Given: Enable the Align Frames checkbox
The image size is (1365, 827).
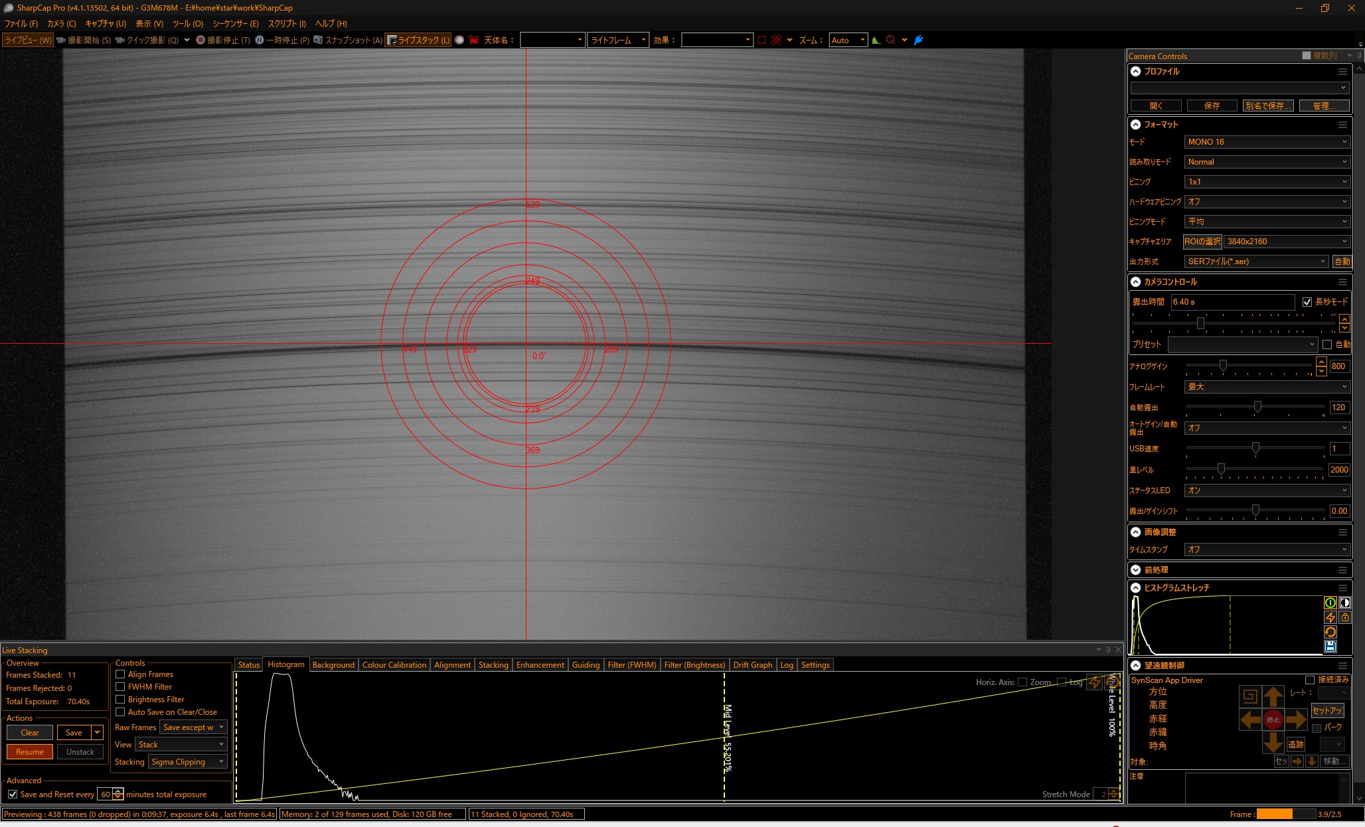Looking at the screenshot, I should pyautogui.click(x=120, y=674).
